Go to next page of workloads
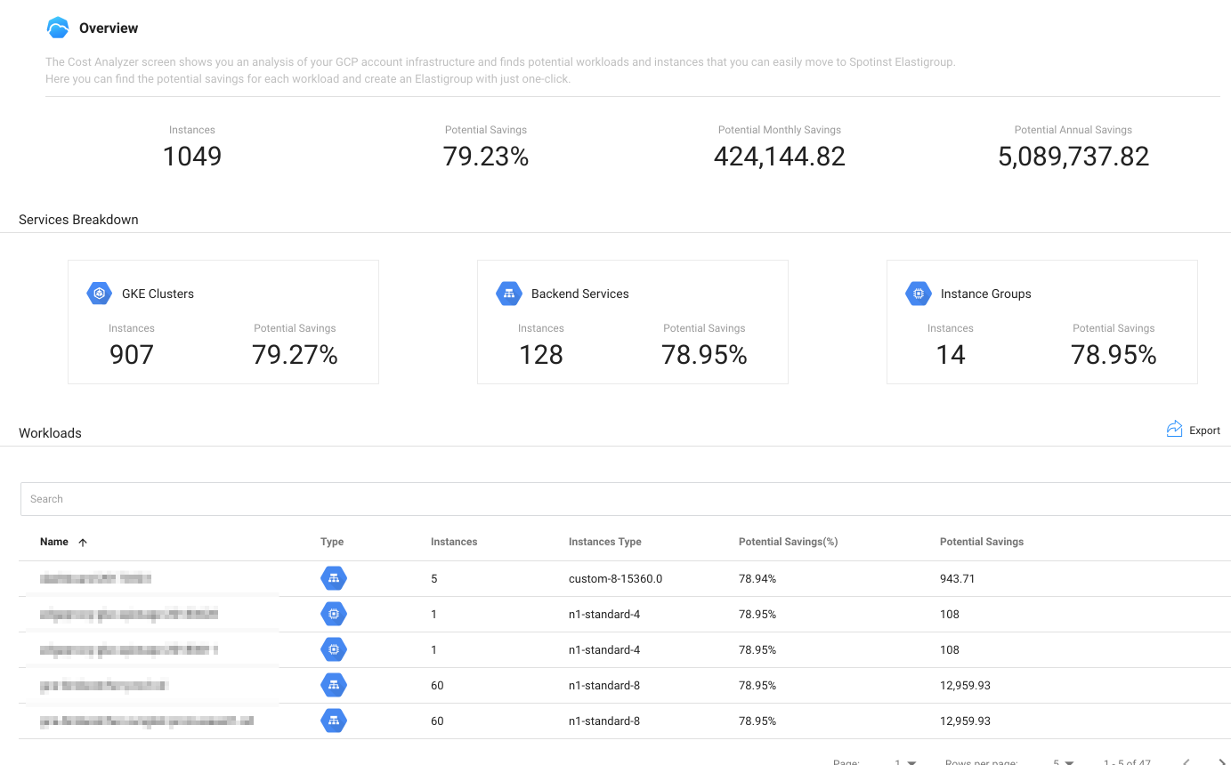Image resolution: width=1231 pixels, height=765 pixels. tap(1219, 762)
